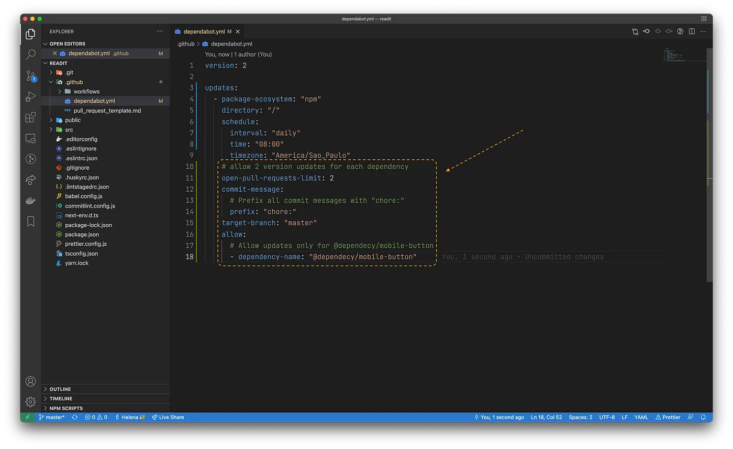
Task: Open Source Control view with badge 1
Action: coord(31,76)
